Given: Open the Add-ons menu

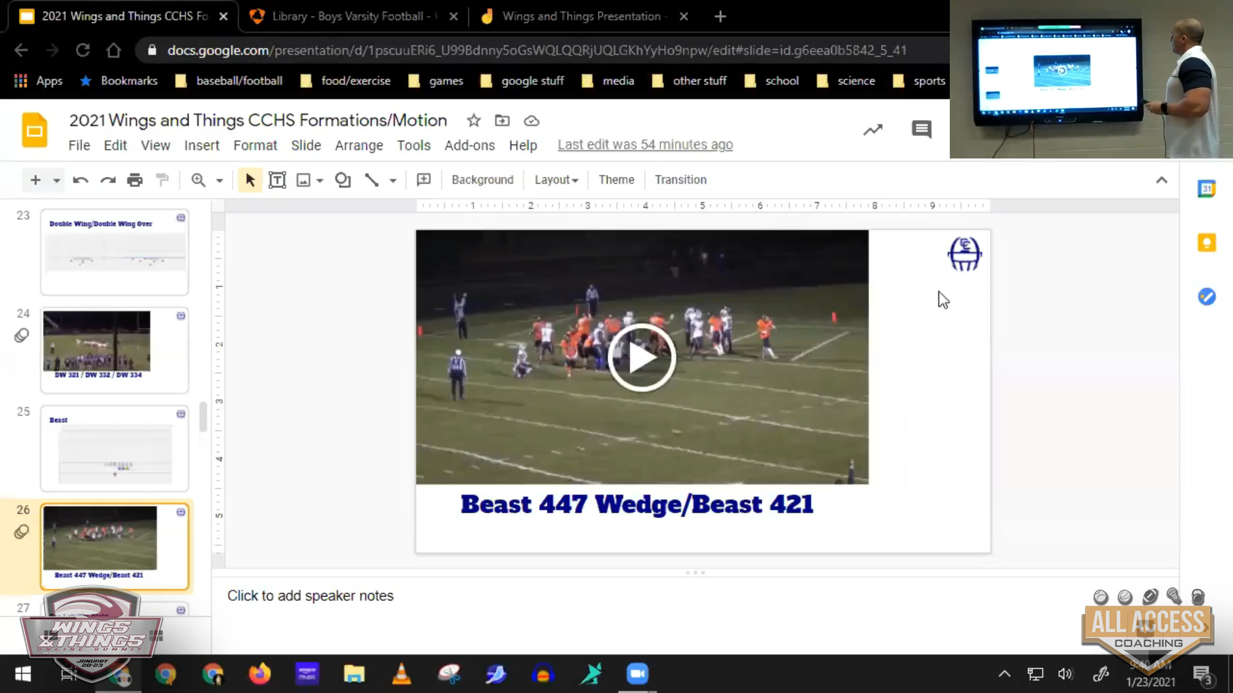Looking at the screenshot, I should pos(469,146).
